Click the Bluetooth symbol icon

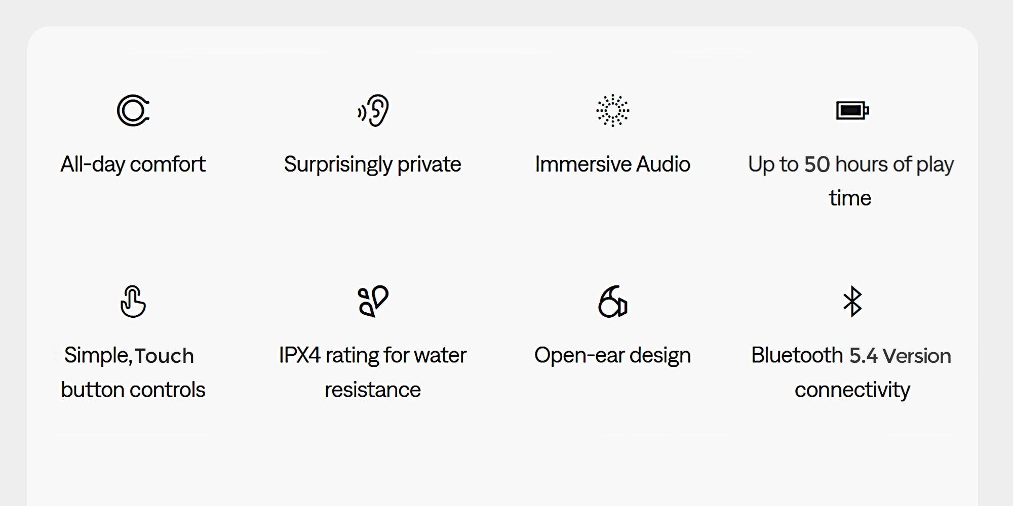[x=852, y=302]
